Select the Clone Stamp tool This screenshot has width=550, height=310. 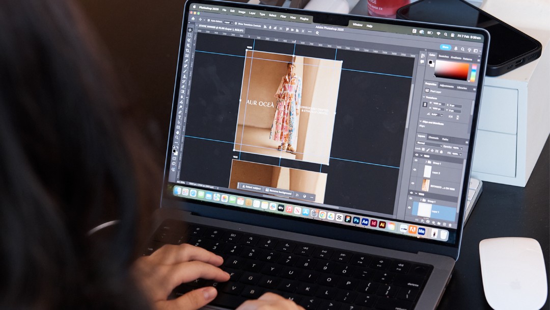[x=184, y=76]
